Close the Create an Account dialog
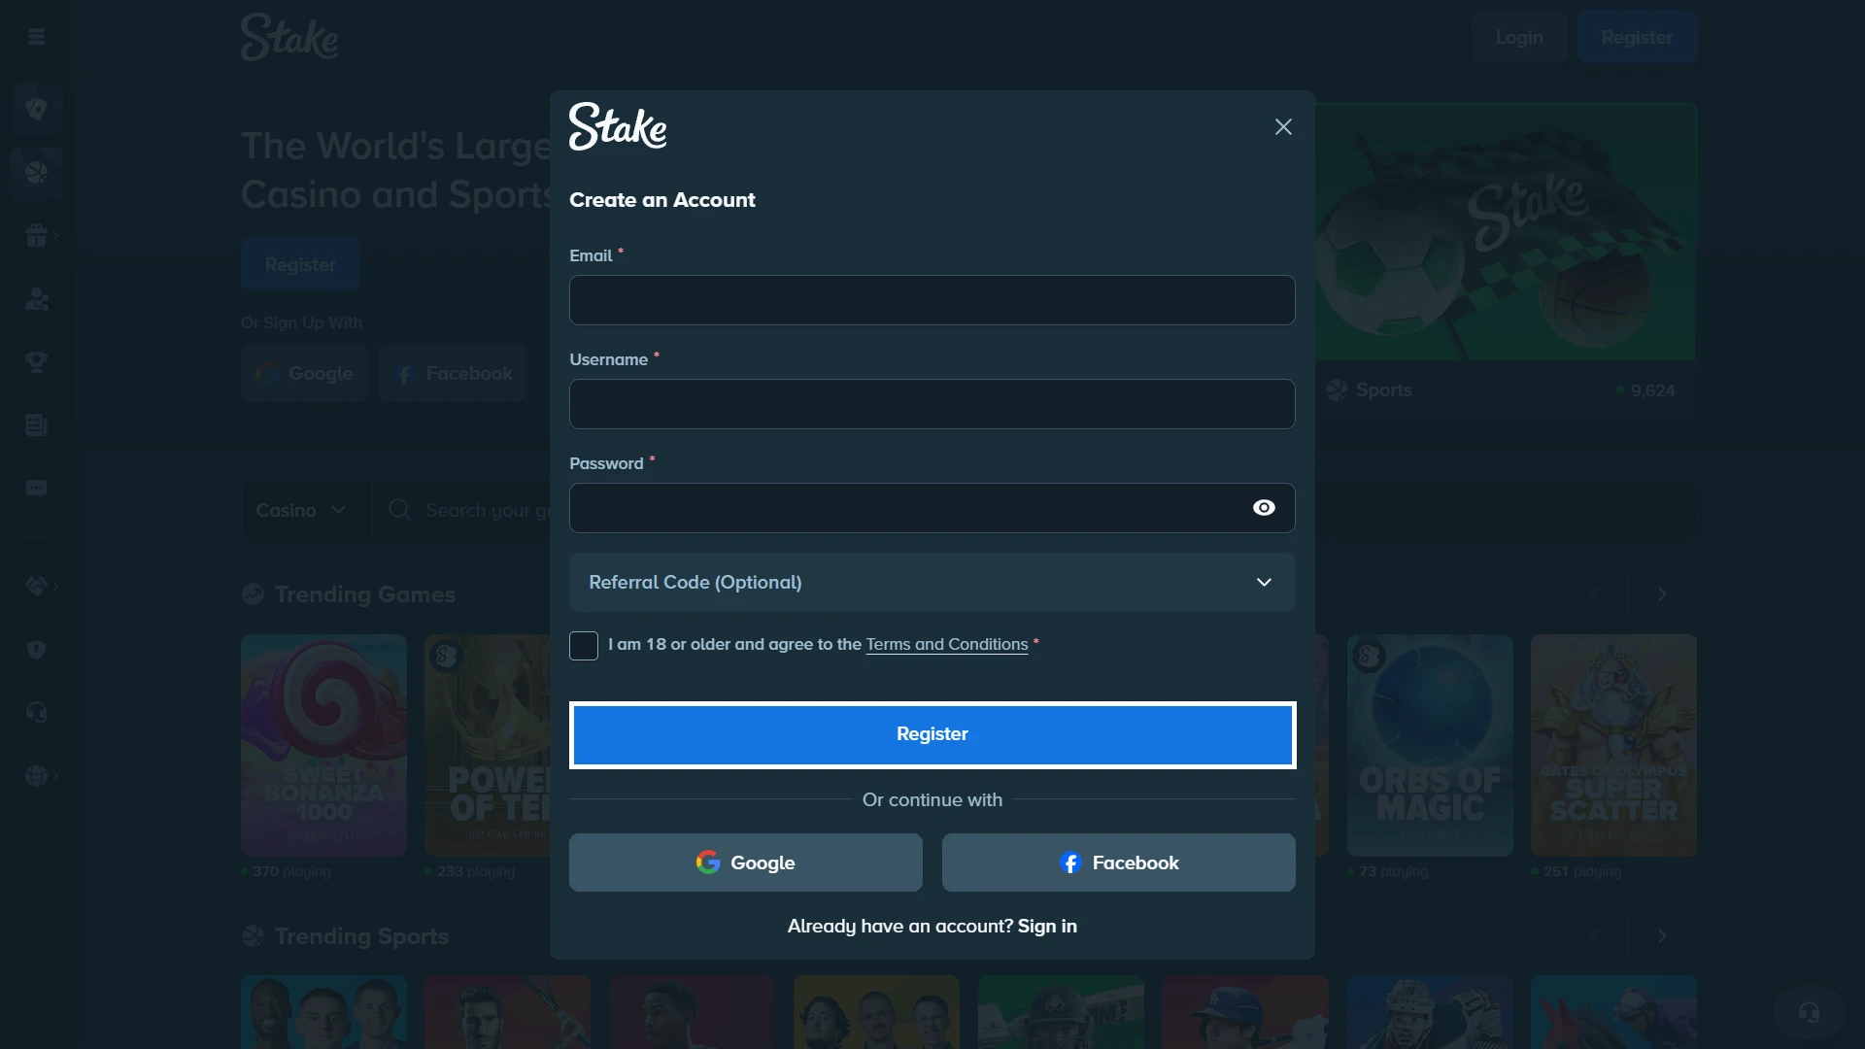Viewport: 1865px width, 1049px height. (1283, 127)
